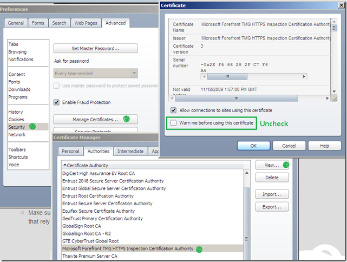Select DigiCert High Assurance EV Root CA

[x=152, y=173]
